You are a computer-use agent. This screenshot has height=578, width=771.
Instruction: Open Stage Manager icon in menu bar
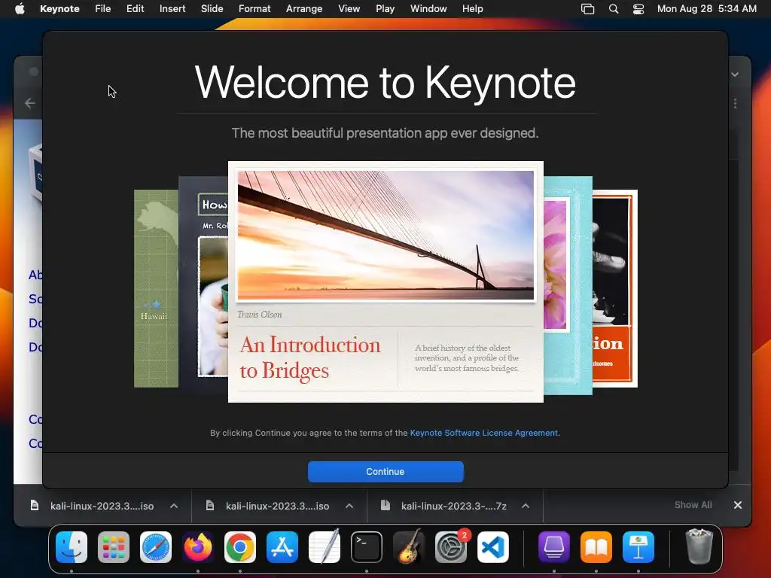[x=587, y=9]
